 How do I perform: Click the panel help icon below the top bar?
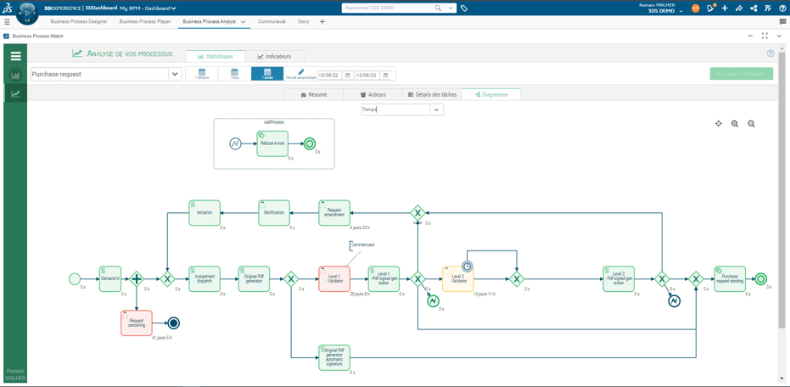coord(770,53)
